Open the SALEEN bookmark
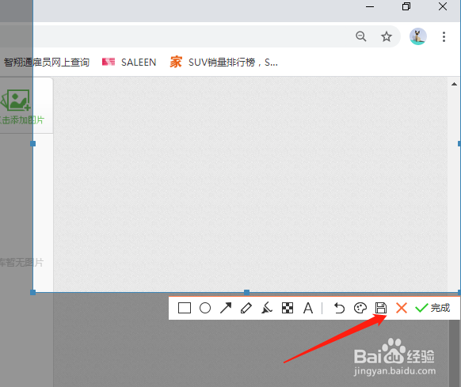The width and height of the screenshot is (461, 387). pyautogui.click(x=129, y=63)
